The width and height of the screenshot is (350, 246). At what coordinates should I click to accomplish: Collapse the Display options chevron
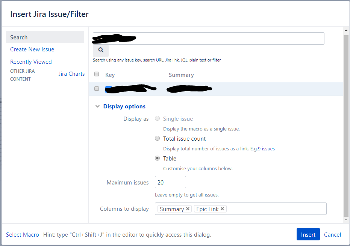tap(97, 106)
